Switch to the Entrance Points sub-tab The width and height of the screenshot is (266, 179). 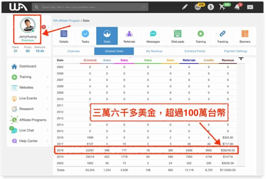[195, 51]
